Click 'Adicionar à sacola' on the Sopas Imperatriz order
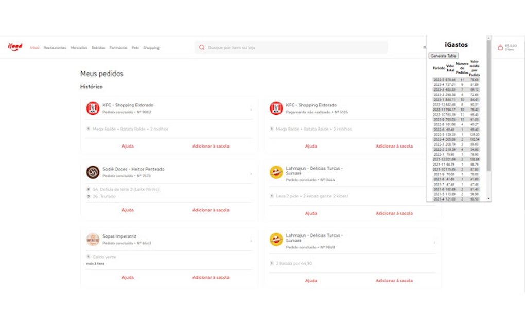This screenshot has width=525, height=328. pos(211,277)
